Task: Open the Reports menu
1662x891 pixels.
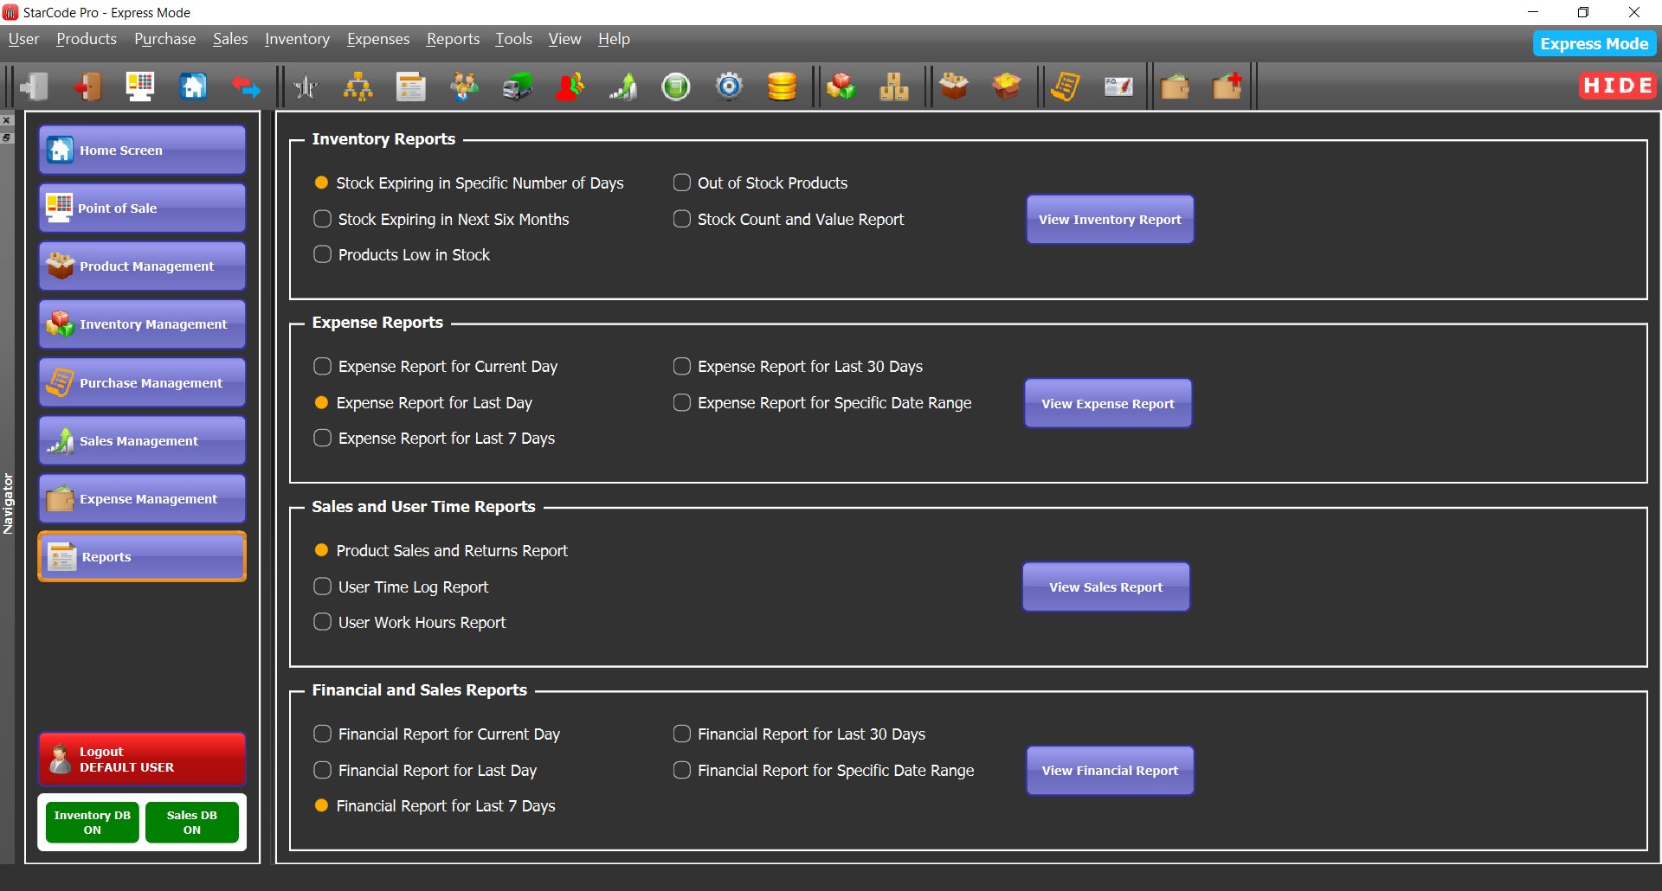Action: [452, 39]
